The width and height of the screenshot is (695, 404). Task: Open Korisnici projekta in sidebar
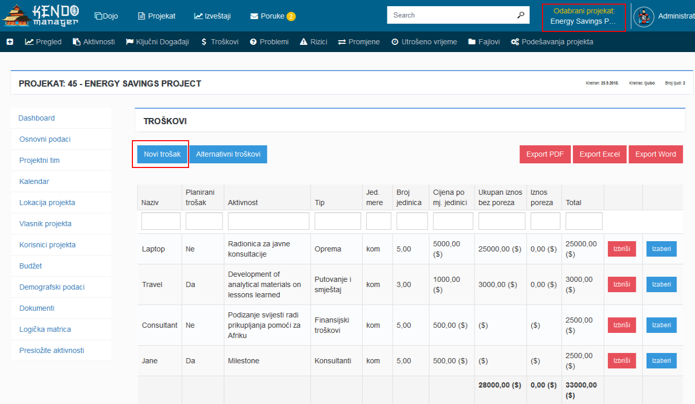(x=61, y=245)
